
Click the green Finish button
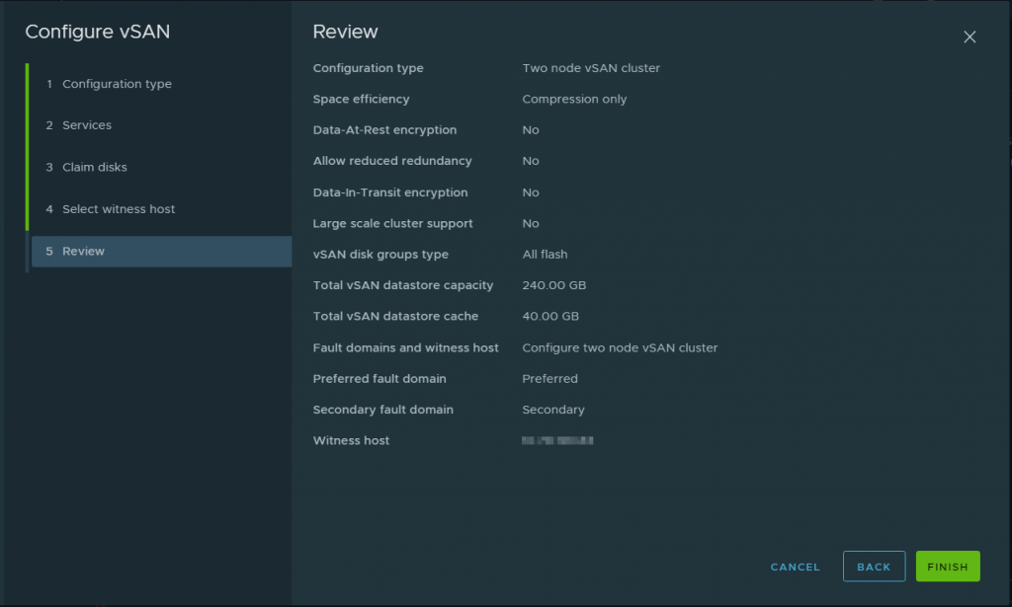[x=948, y=567]
